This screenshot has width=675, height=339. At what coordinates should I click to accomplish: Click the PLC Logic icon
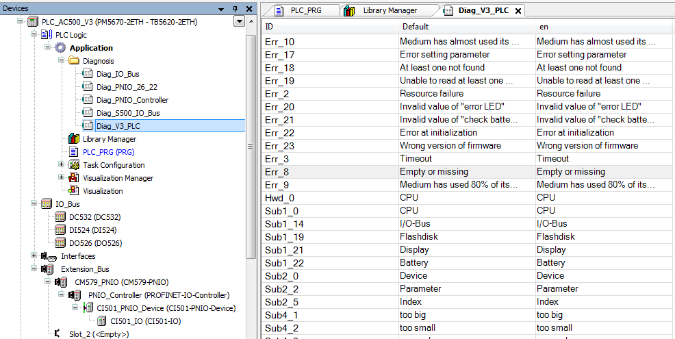pyautogui.click(x=47, y=35)
